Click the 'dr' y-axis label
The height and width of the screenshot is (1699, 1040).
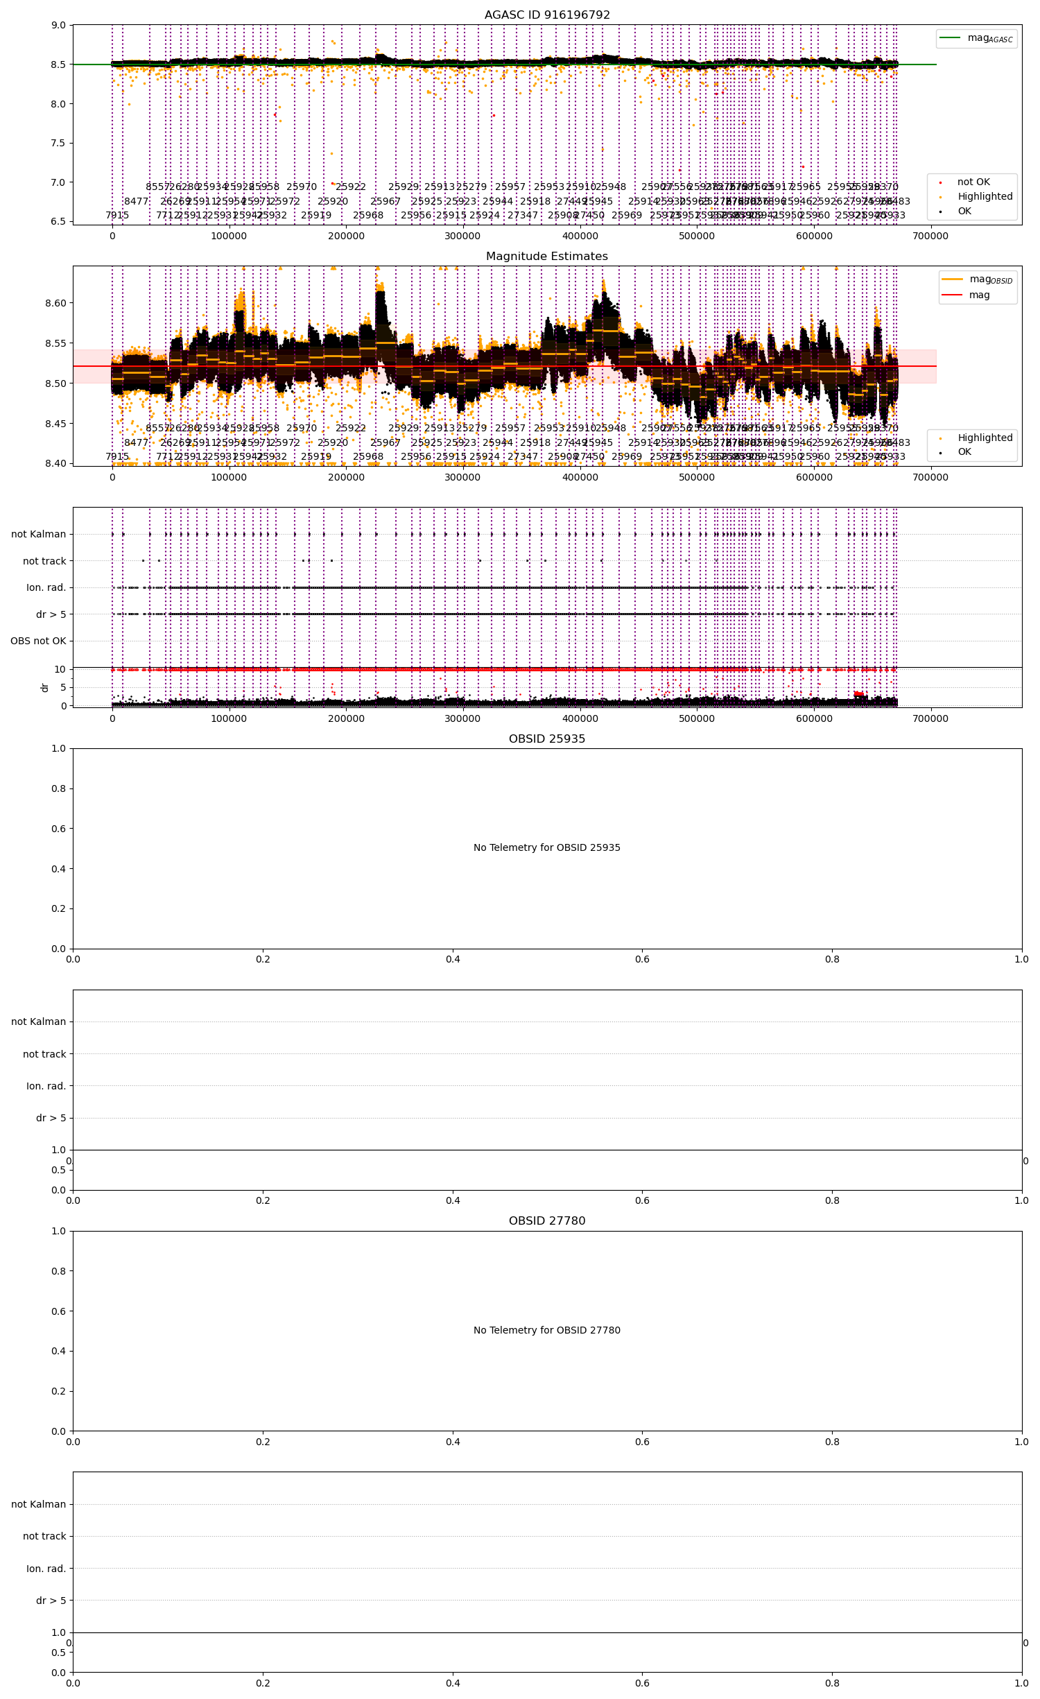point(44,687)
